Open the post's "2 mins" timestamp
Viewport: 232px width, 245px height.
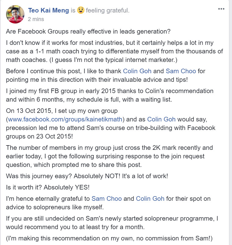tap(36, 19)
